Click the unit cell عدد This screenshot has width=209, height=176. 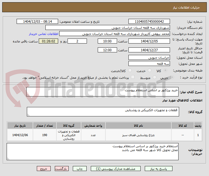[x=93, y=135]
